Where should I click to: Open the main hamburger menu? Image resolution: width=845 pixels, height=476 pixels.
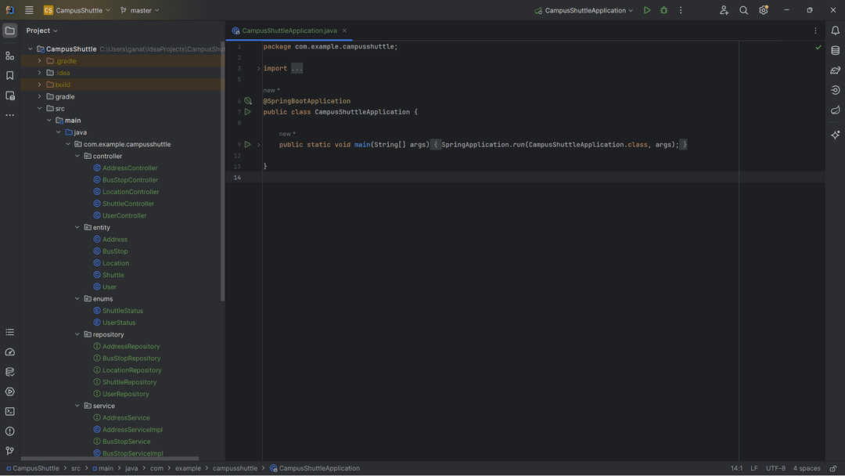[29, 10]
